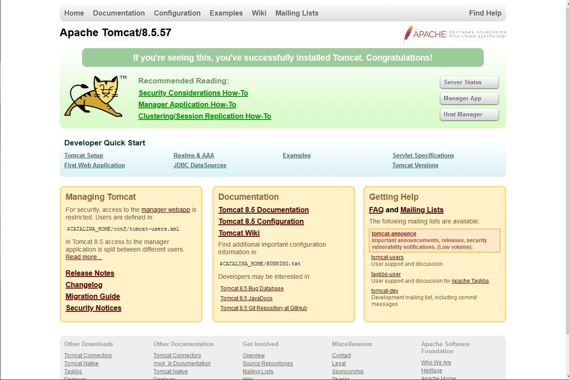The image size is (569, 380).
Task: Open the tomcat-users mailing list link
Action: [387, 257]
